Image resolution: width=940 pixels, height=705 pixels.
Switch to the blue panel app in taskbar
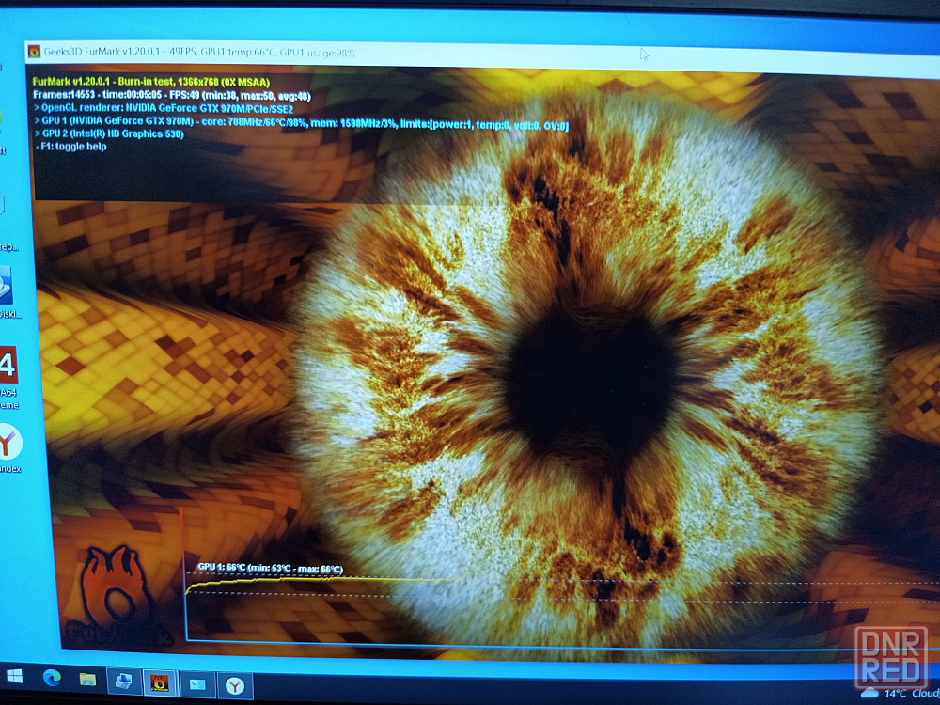coord(197,684)
